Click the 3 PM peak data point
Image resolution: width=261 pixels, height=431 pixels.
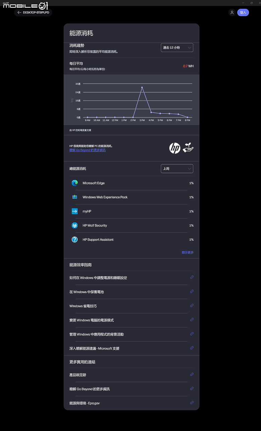point(142,87)
